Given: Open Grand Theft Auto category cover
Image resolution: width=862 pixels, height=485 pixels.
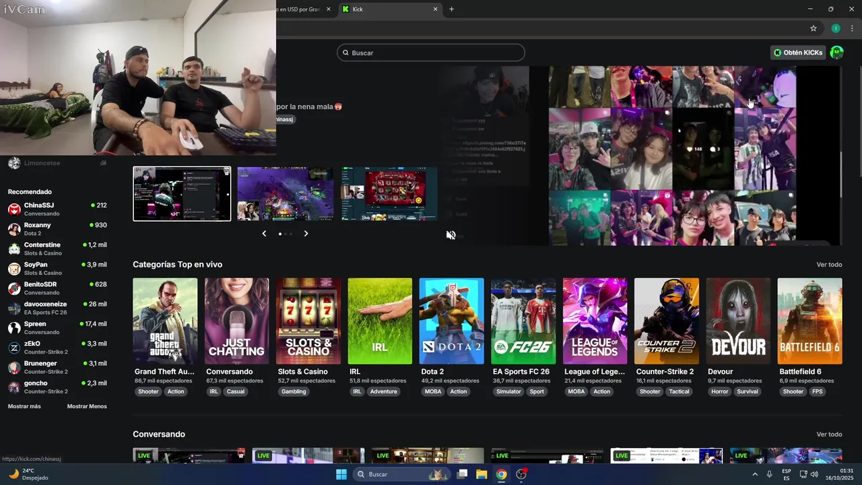Looking at the screenshot, I should click(165, 321).
